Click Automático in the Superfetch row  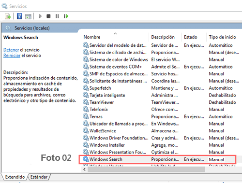point(221,88)
